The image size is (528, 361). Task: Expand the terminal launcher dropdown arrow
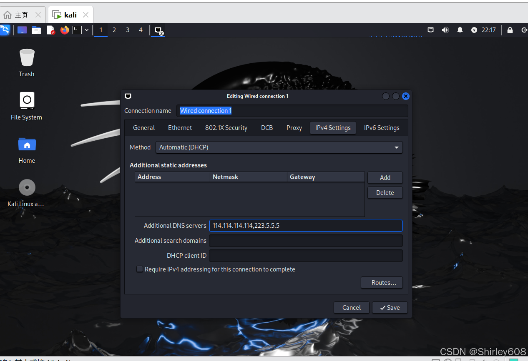coord(87,30)
